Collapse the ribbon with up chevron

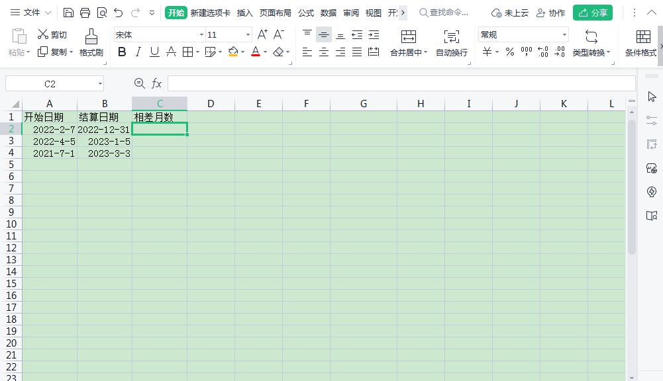(652, 13)
